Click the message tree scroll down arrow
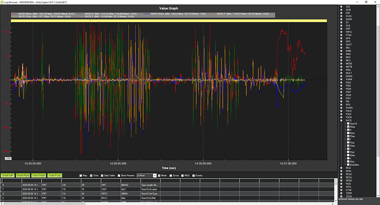The width and height of the screenshot is (380, 205). [x=378, y=196]
